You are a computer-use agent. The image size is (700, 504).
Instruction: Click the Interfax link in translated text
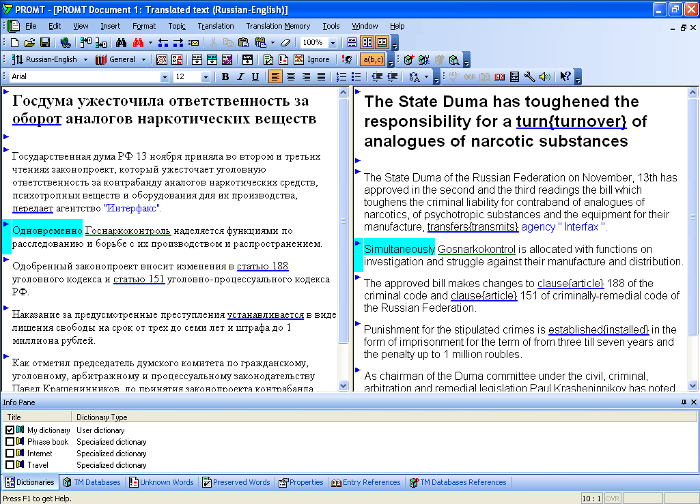(x=581, y=226)
